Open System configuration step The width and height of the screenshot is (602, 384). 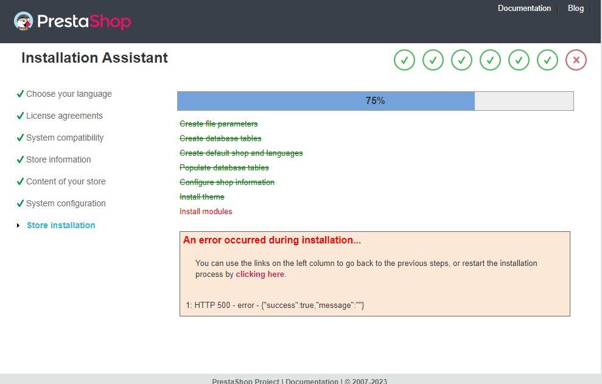(x=66, y=203)
